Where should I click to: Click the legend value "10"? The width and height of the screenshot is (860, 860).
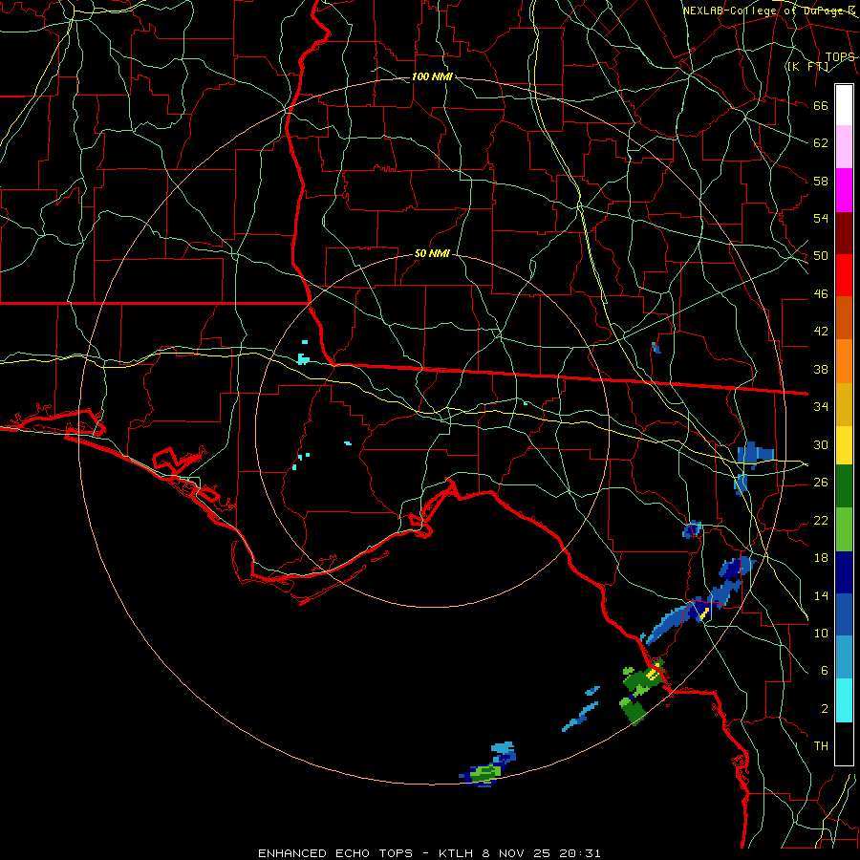coord(821,633)
